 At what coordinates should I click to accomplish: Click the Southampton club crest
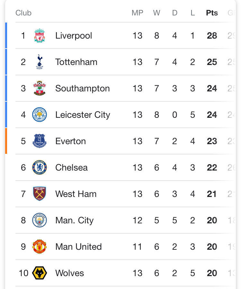coord(40,89)
